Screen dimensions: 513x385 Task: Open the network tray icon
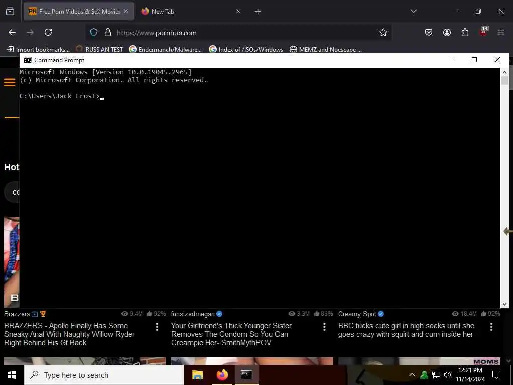click(x=436, y=375)
